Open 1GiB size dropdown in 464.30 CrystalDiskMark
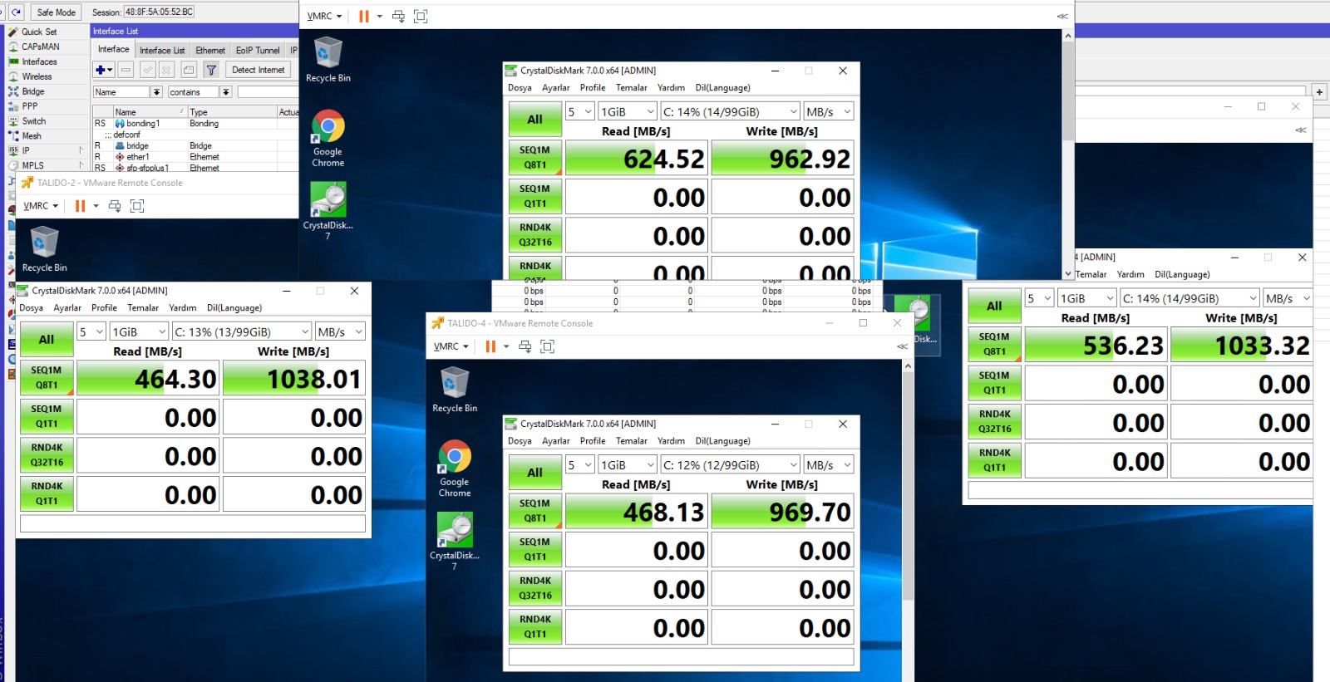 (140, 331)
